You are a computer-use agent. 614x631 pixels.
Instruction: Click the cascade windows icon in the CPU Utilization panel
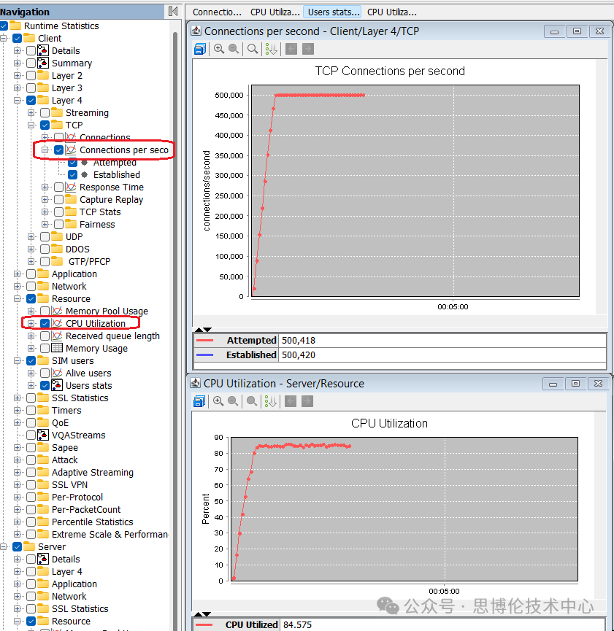coord(199,401)
